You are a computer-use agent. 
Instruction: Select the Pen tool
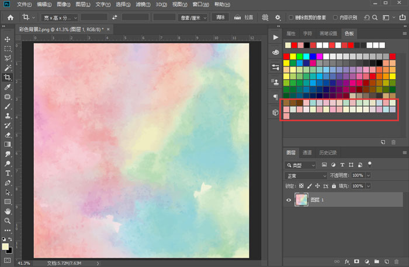[x=7, y=183]
